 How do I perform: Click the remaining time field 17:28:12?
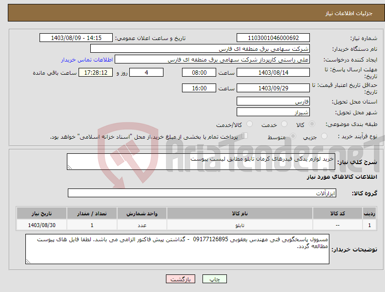click(x=96, y=72)
